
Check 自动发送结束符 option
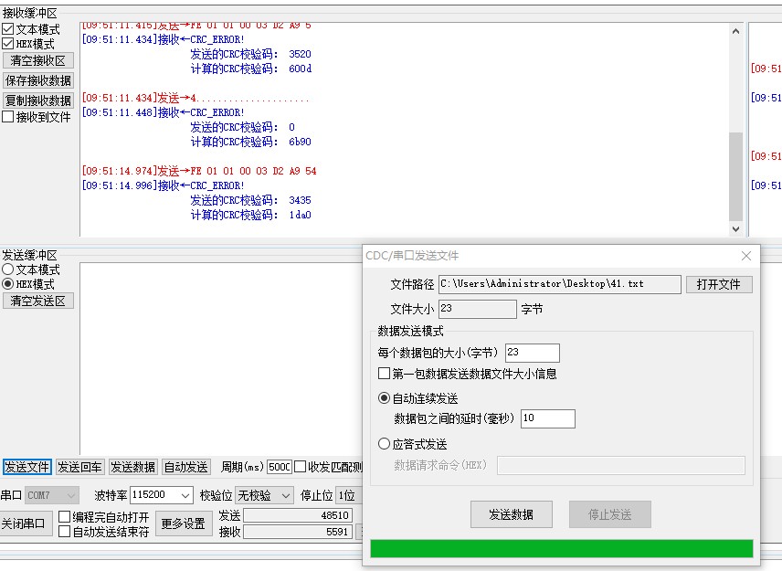64,532
